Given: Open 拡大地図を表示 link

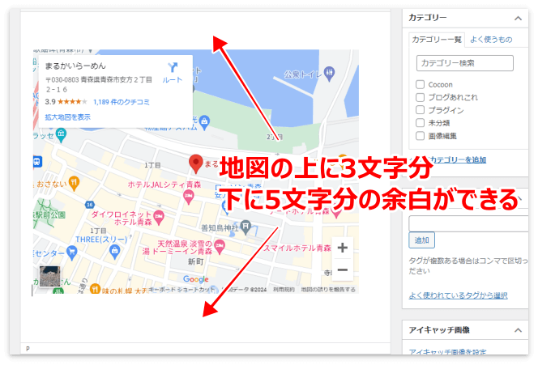Looking at the screenshot, I should [x=67, y=117].
